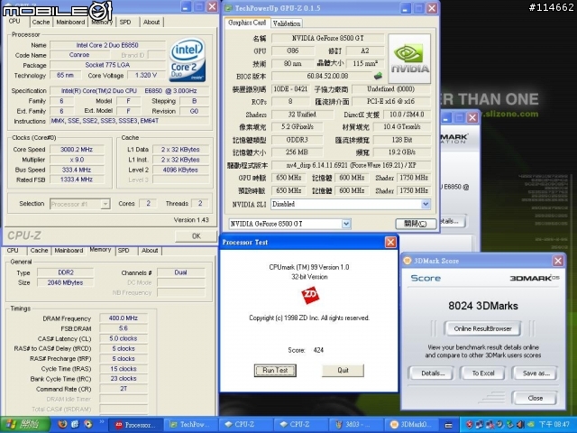Viewport: 577px width, 433px height.
Task: Click the system clock showing 08:47
Action: [554, 425]
